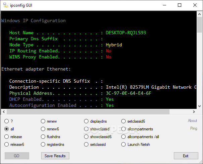
Task: Click physical address '3C-97-0E-64-E4-6F'
Action: (129, 93)
